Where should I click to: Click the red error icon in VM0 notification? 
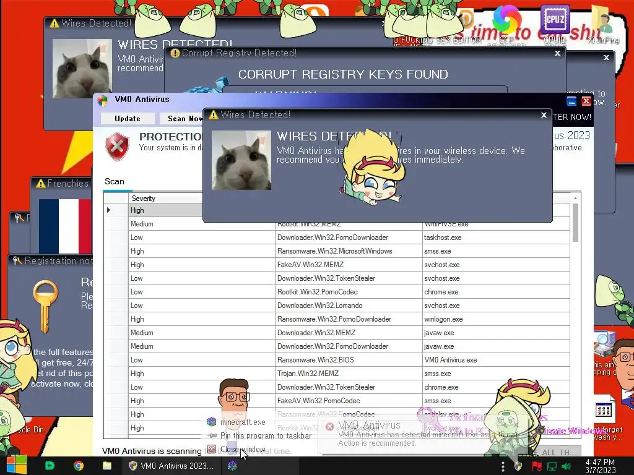329,426
